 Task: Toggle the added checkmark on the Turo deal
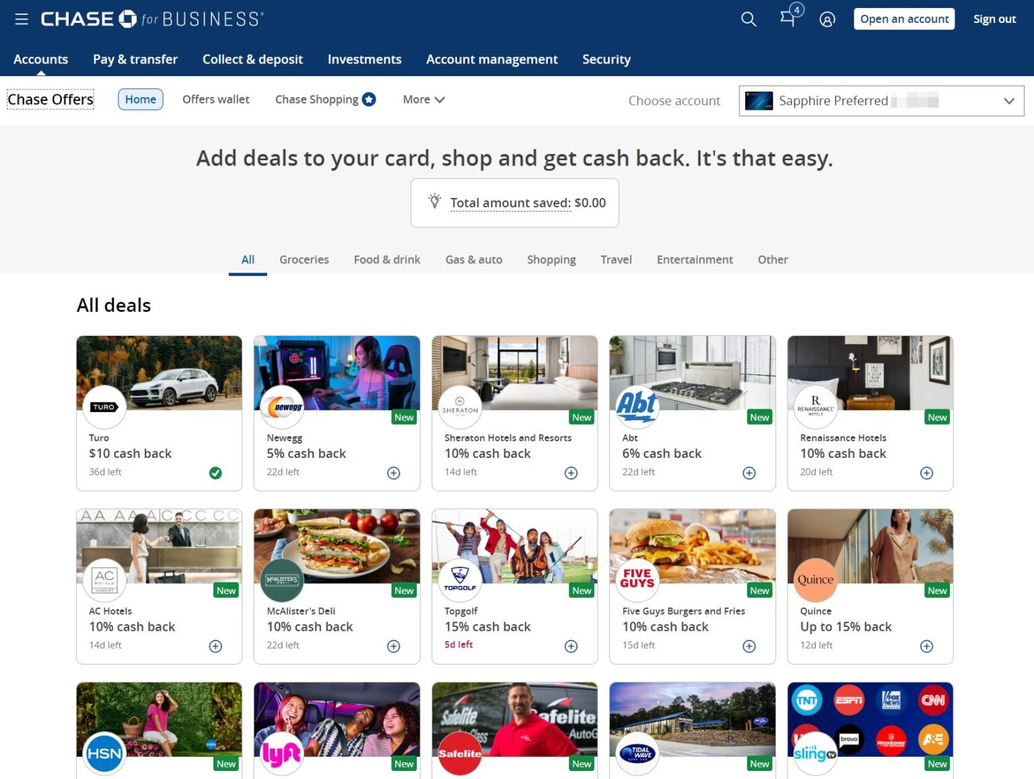(215, 473)
